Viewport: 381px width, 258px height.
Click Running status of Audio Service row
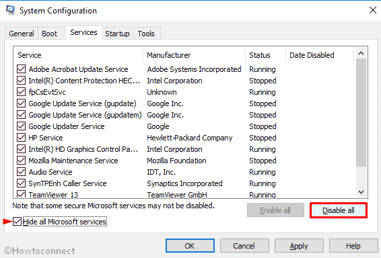[x=263, y=172]
